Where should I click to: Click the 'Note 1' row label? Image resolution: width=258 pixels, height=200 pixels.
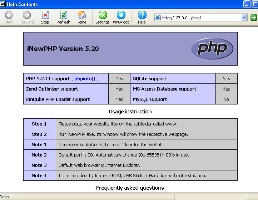39,144
